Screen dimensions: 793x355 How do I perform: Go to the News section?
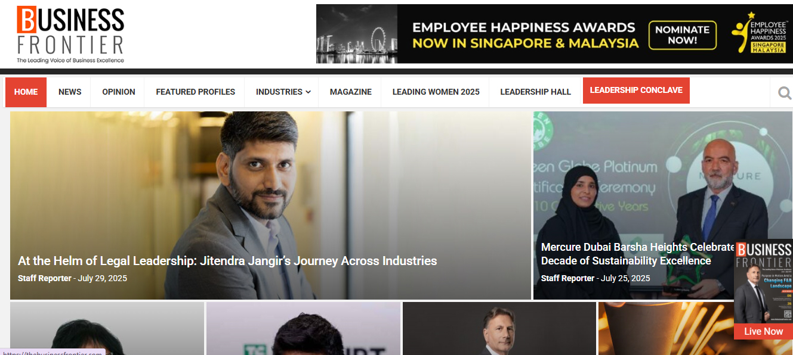[x=70, y=92]
